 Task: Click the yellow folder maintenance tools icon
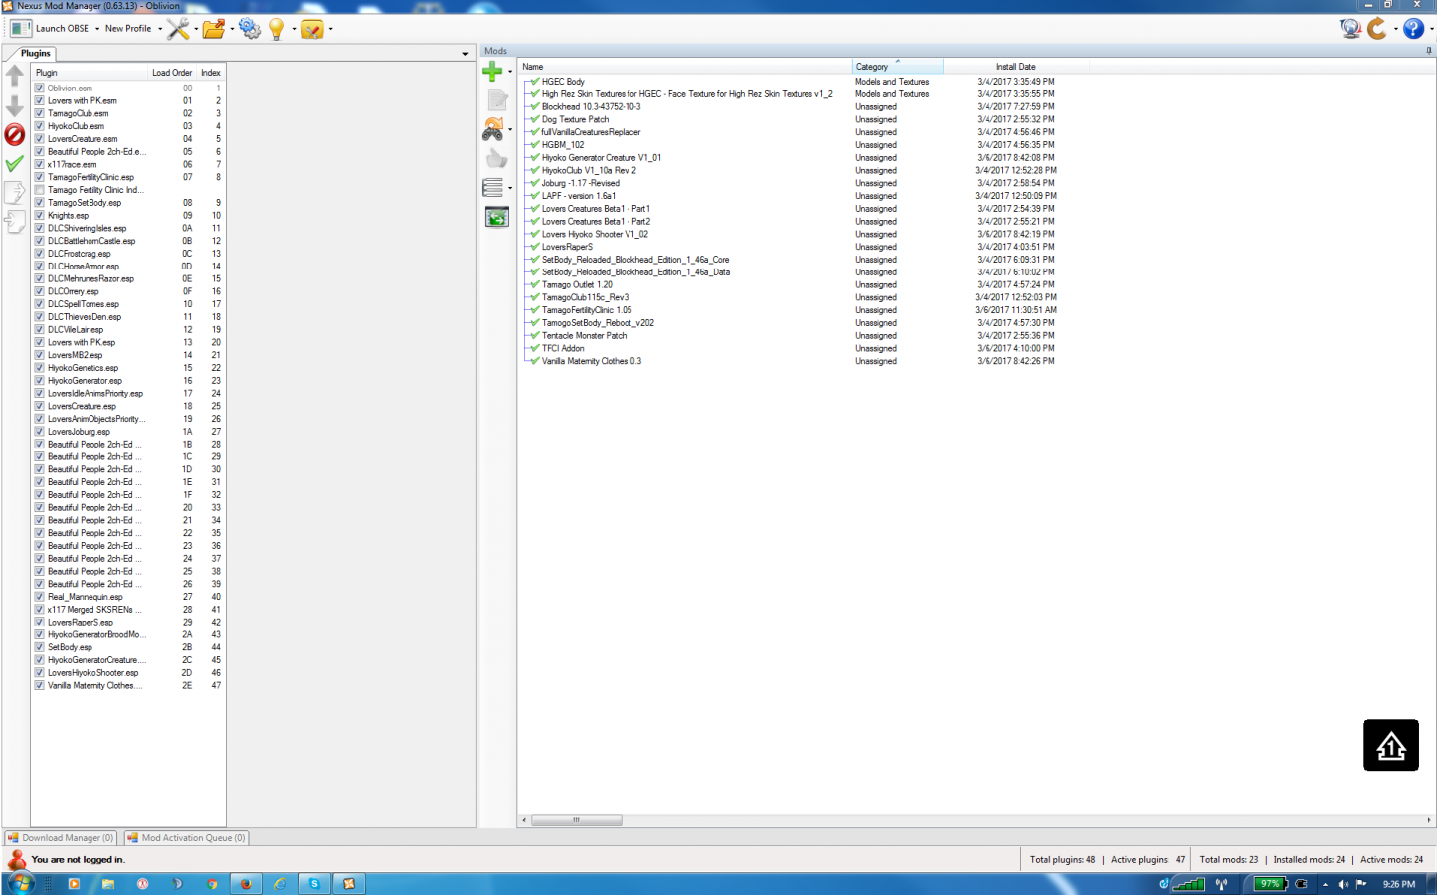312,29
